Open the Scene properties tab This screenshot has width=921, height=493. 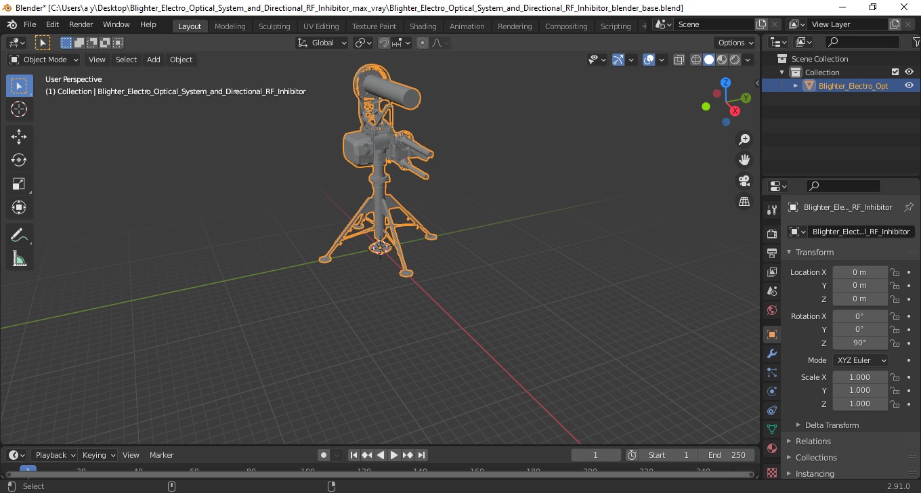772,291
